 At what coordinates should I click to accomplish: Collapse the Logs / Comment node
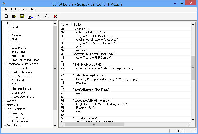4,109
